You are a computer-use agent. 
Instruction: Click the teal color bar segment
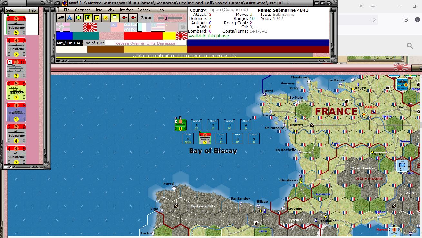pos(86,36)
